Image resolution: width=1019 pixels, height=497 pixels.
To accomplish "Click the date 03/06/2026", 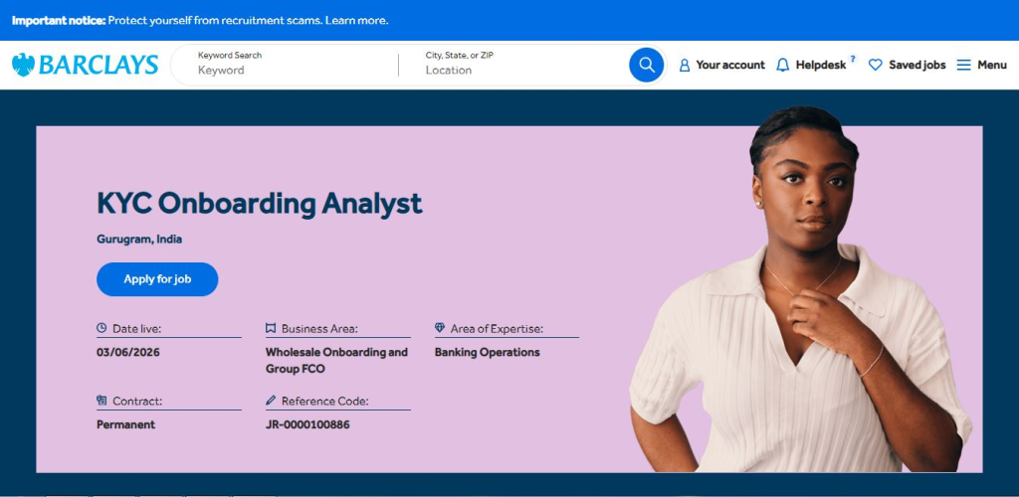I will [x=128, y=352].
